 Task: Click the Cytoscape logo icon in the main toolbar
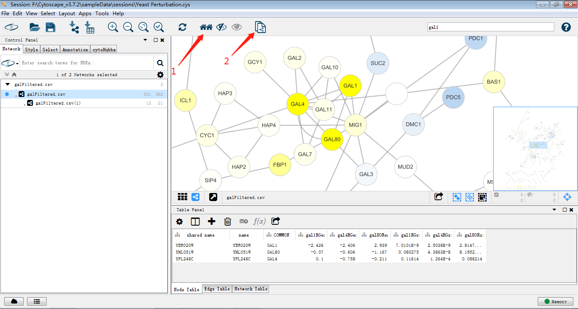coord(11,27)
